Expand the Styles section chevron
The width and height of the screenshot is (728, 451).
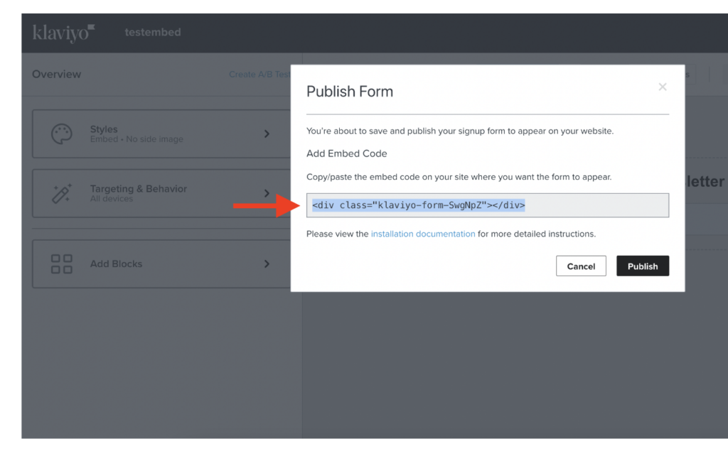267,134
